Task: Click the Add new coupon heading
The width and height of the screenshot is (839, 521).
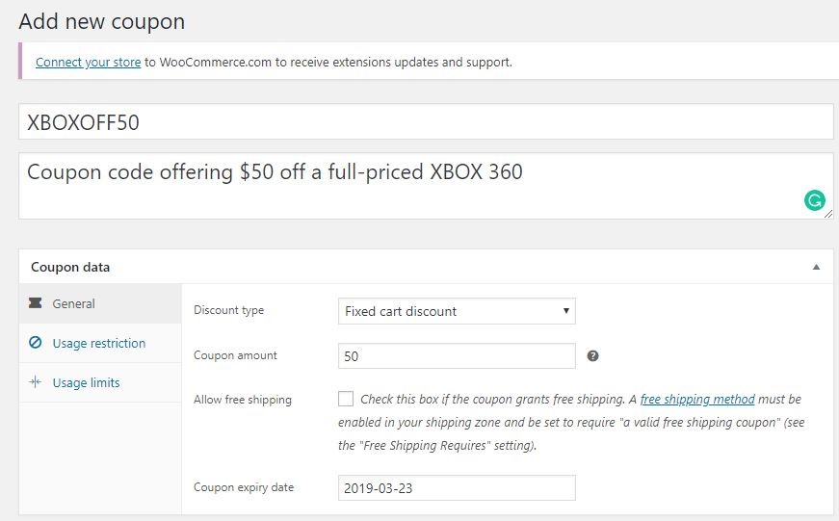Action: pos(102,21)
